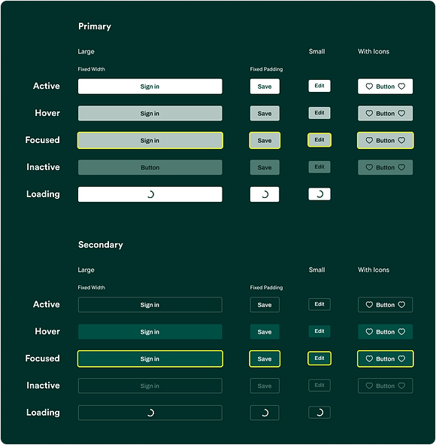Click the Primary Focused Save button
This screenshot has height=445, width=436.
pyautogui.click(x=265, y=140)
